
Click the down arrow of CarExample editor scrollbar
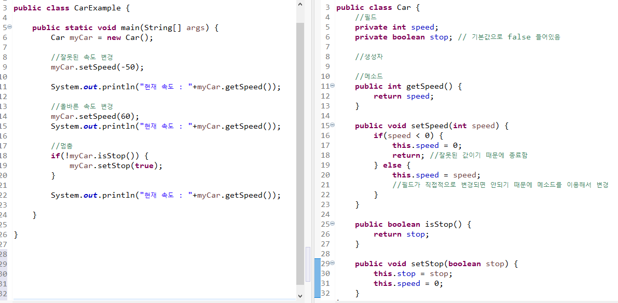300,296
